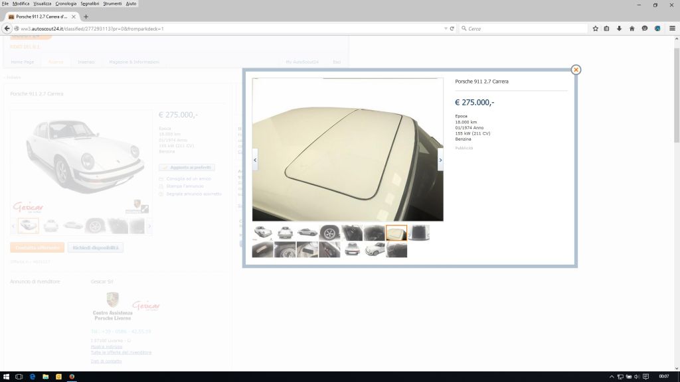Open Tutte le offerte del rivenditore link
The image size is (680, 382).
(x=121, y=353)
